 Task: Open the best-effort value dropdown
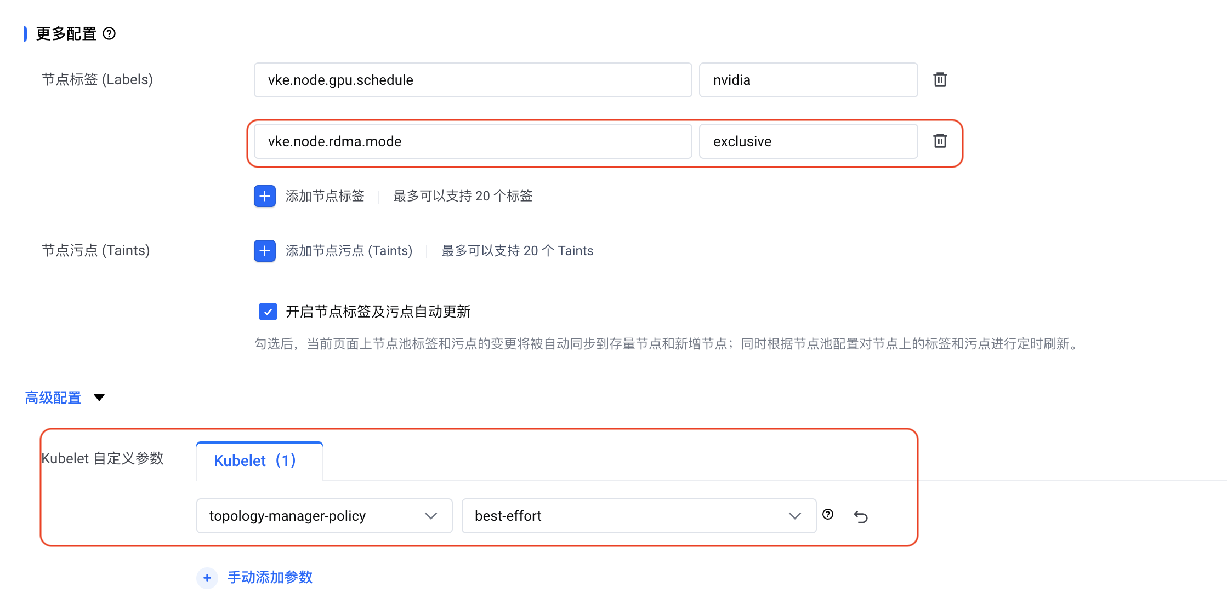(x=639, y=516)
